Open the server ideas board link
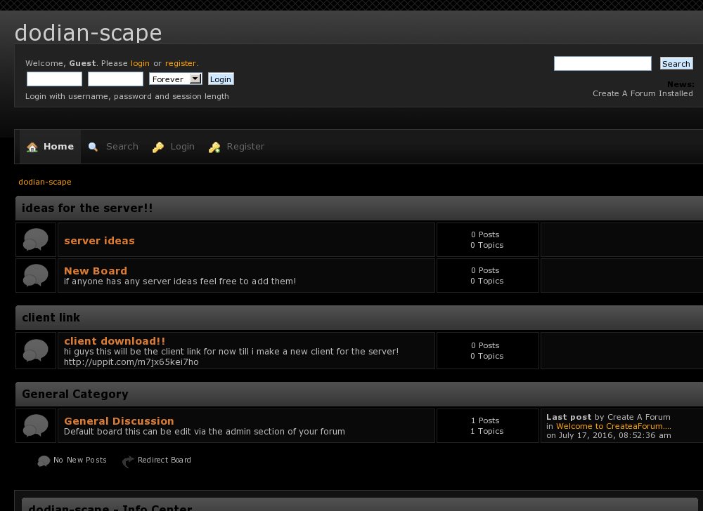703x511 pixels. coord(99,241)
